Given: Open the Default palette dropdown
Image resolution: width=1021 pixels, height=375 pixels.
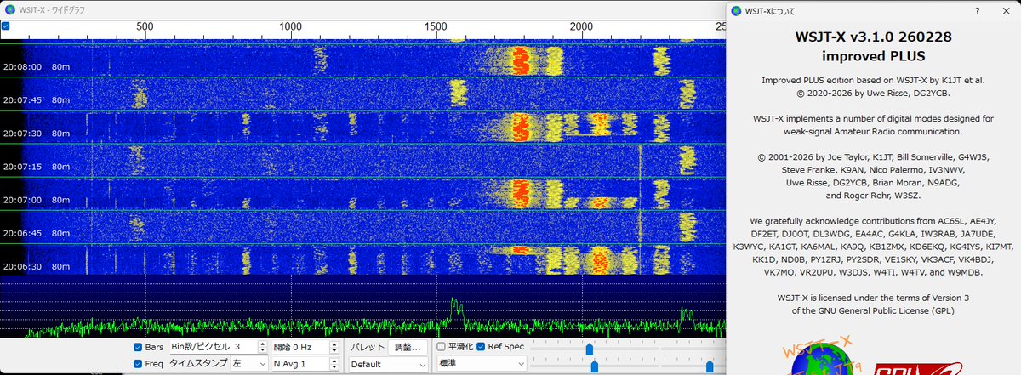Looking at the screenshot, I should pyautogui.click(x=389, y=364).
